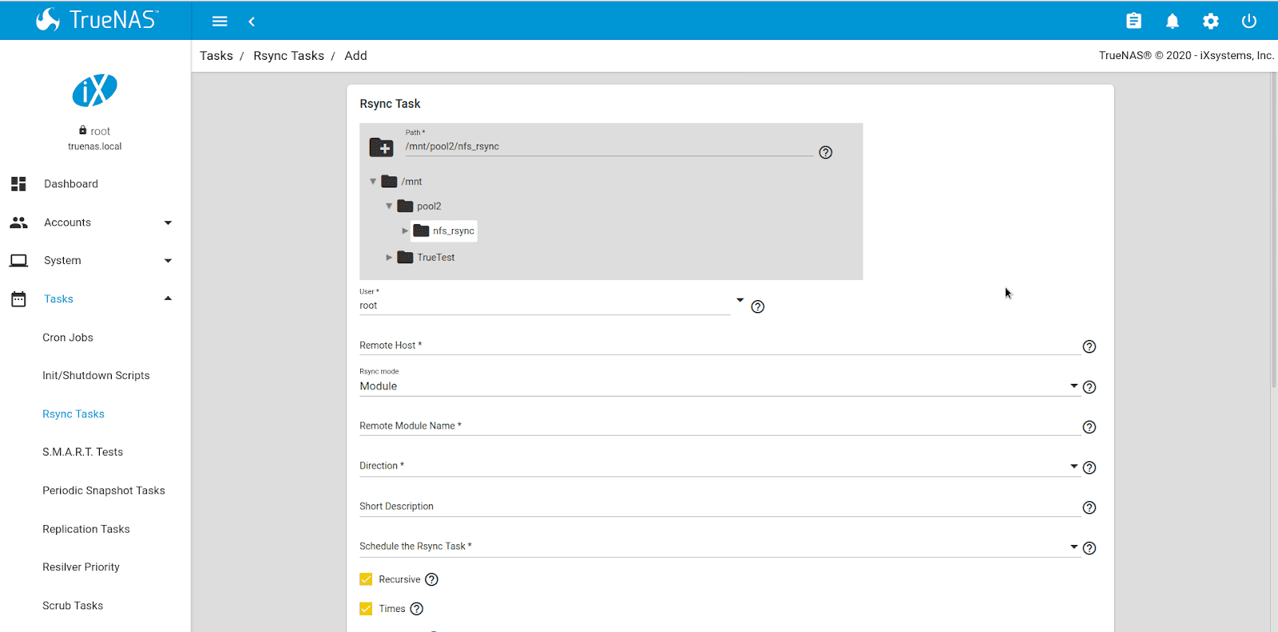Click the Rsync Tasks breadcrumb link
This screenshot has height=632, width=1278.
288,56
